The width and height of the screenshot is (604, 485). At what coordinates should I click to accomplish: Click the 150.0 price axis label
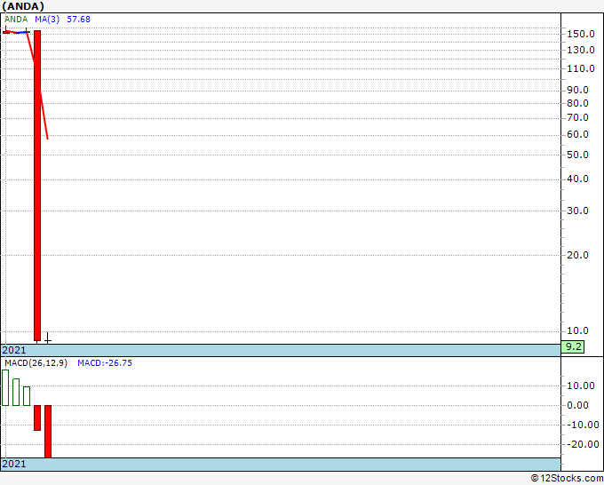tap(581, 34)
